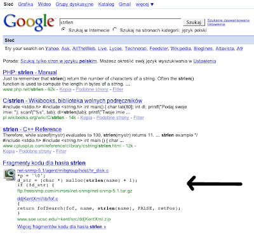The height and width of the screenshot is (235, 254).
Task: Open the Ustawienia link beside search button
Action: pos(216,24)
